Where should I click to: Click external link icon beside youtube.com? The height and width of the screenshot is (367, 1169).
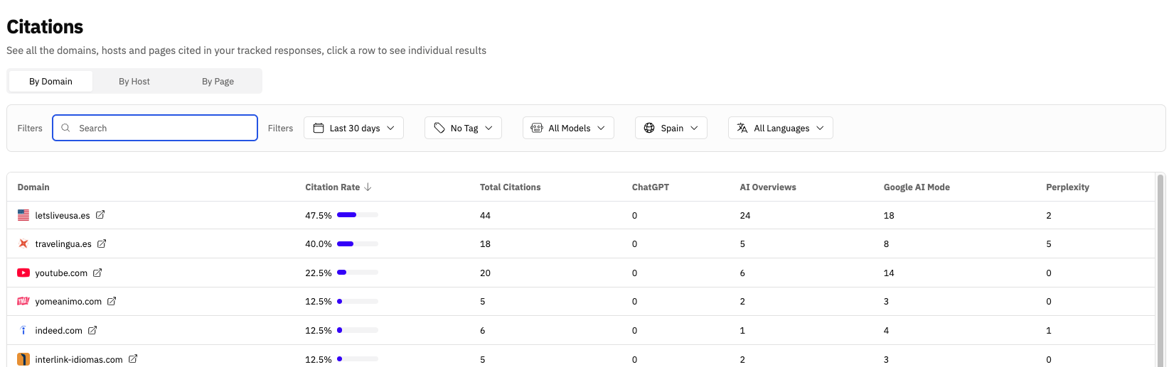(x=97, y=273)
